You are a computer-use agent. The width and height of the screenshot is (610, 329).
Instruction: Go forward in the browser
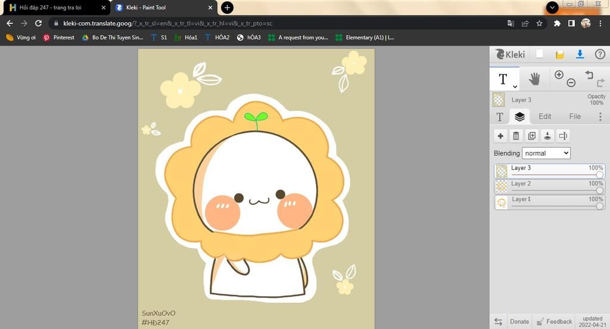click(24, 23)
